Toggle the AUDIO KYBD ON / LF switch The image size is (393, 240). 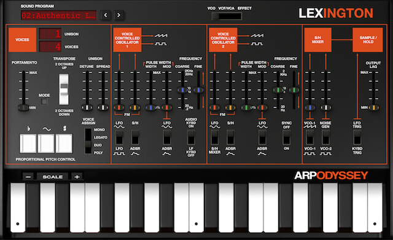(191, 137)
